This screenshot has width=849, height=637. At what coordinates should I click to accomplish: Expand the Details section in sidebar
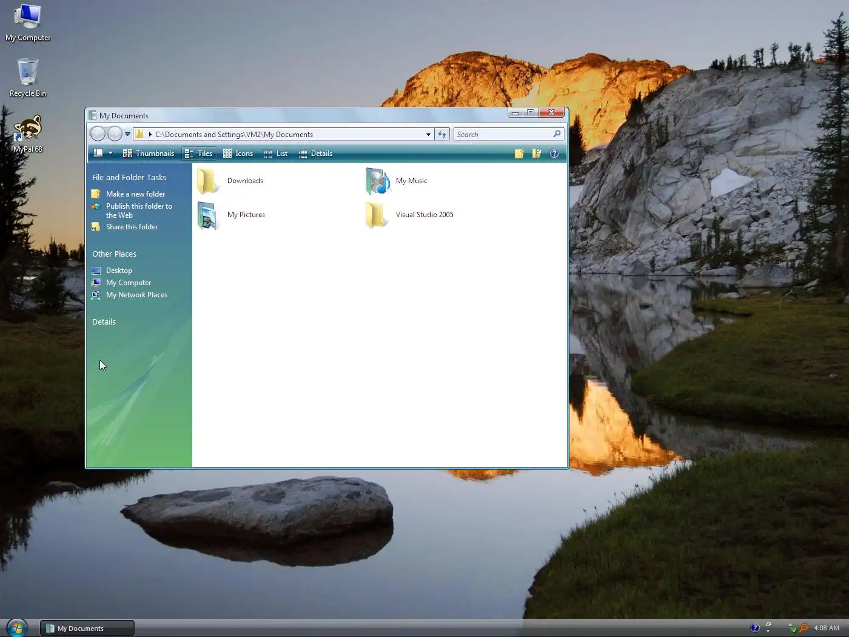click(x=104, y=322)
